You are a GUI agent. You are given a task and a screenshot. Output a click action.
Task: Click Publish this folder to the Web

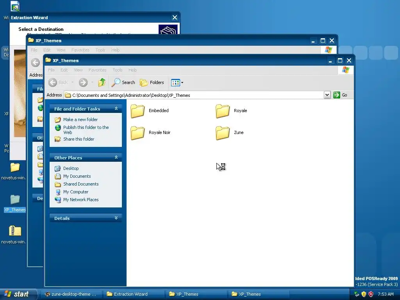[x=86, y=130]
